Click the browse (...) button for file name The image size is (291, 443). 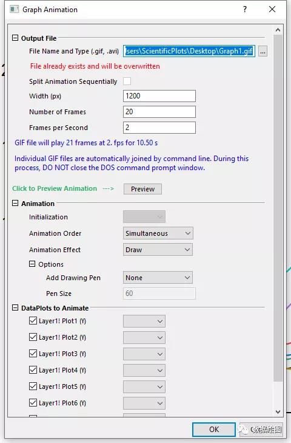tap(263, 52)
